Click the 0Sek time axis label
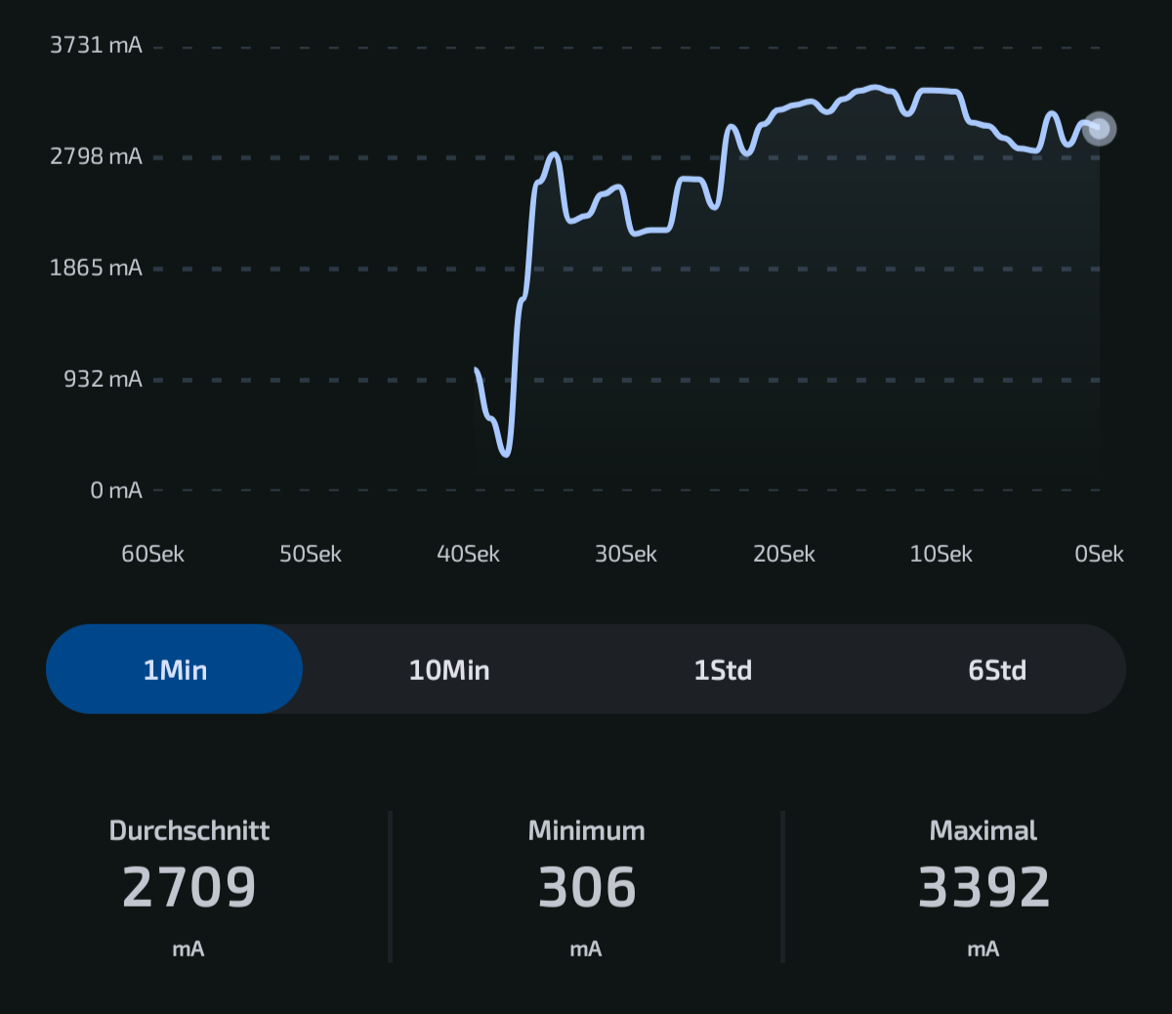This screenshot has width=1172, height=1014. tap(1099, 554)
